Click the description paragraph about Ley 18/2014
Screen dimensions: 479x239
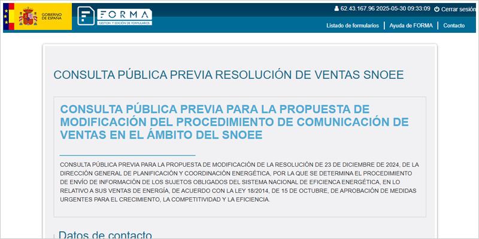coord(239,182)
